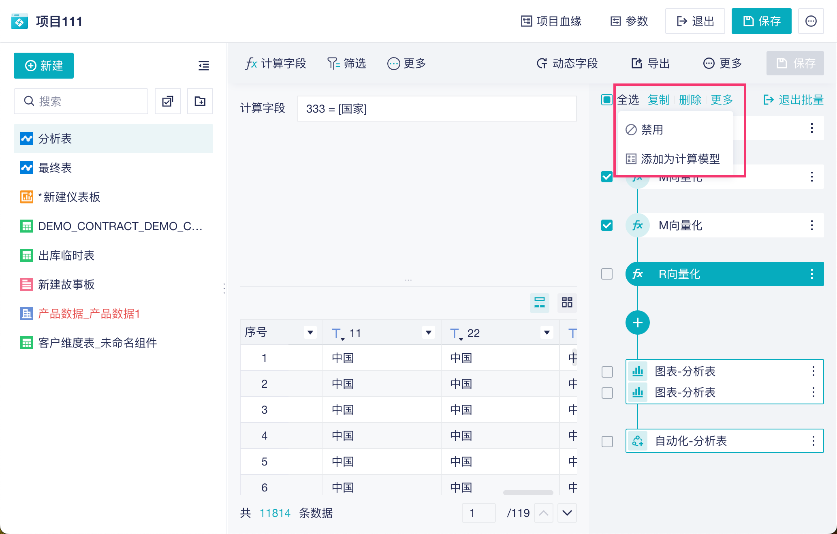
Task: Check the 自动化-分析表 checkbox
Action: click(x=607, y=441)
